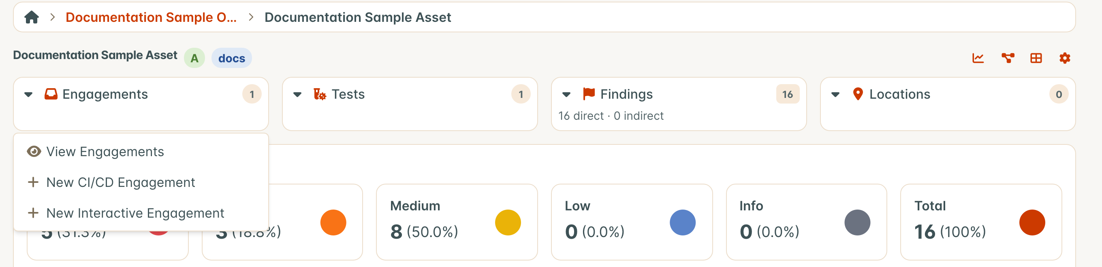Go to home via house icon
Image resolution: width=1102 pixels, height=267 pixels.
pyautogui.click(x=32, y=17)
